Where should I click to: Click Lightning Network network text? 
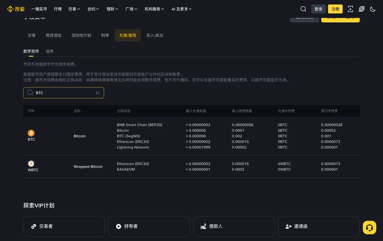133,147
